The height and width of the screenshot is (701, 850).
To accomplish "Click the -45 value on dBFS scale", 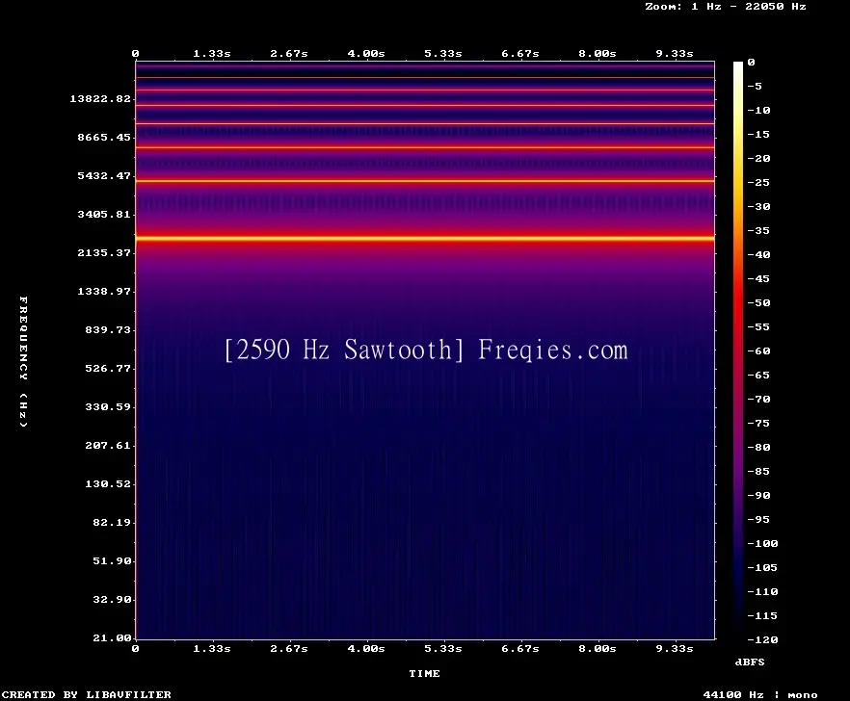I will [x=758, y=279].
